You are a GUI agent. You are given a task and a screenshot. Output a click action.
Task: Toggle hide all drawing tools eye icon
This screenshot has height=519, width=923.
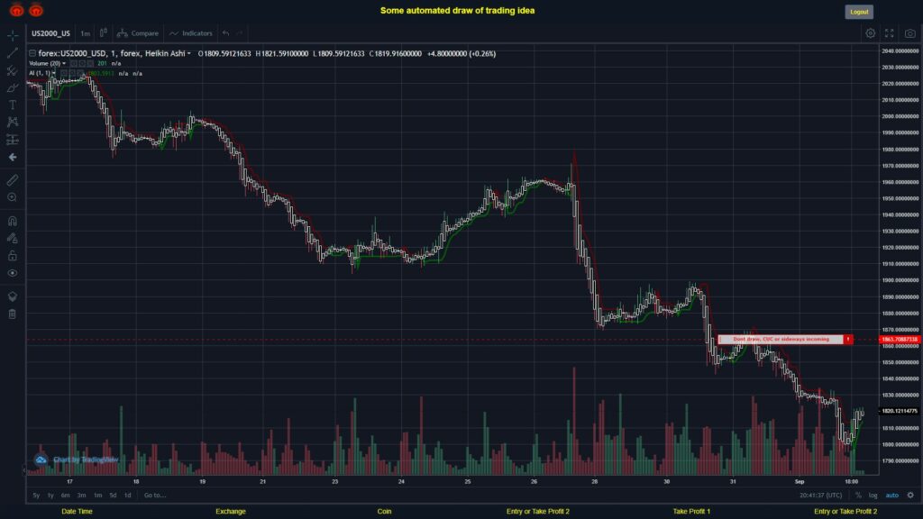13,273
